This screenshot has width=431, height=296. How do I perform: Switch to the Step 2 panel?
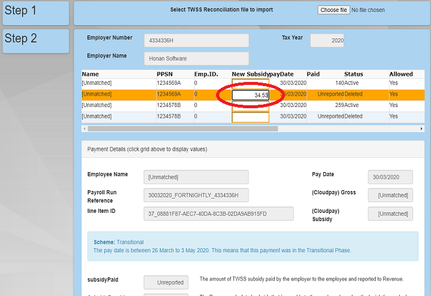coord(35,40)
